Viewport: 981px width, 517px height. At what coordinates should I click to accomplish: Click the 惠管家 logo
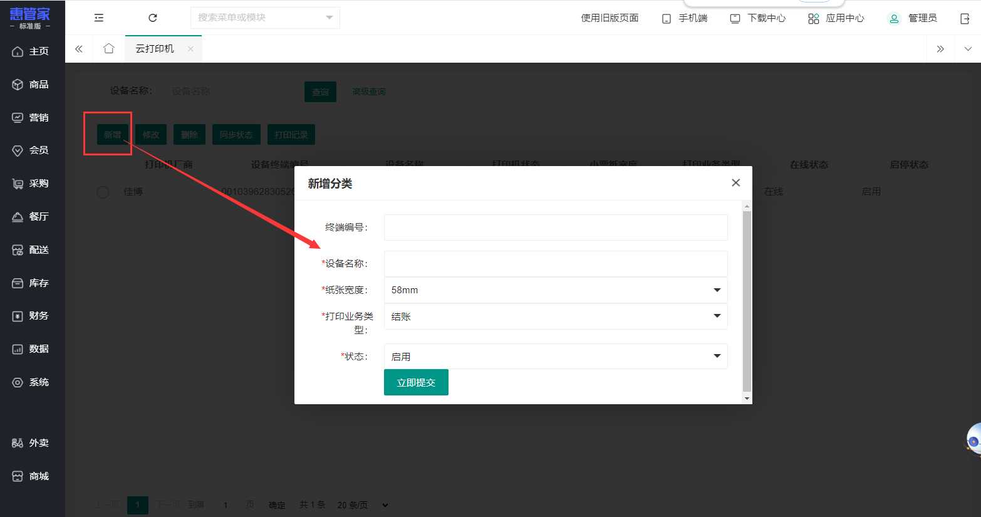click(x=30, y=18)
